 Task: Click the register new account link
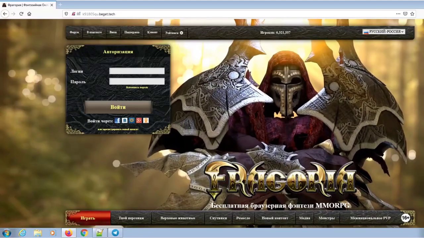118,129
